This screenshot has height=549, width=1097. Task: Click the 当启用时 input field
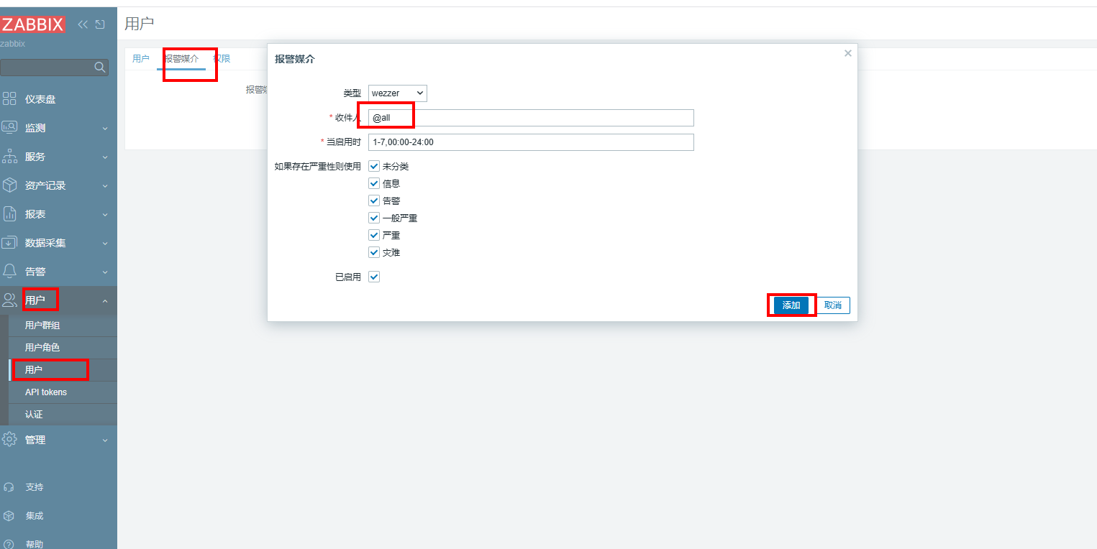coord(531,142)
